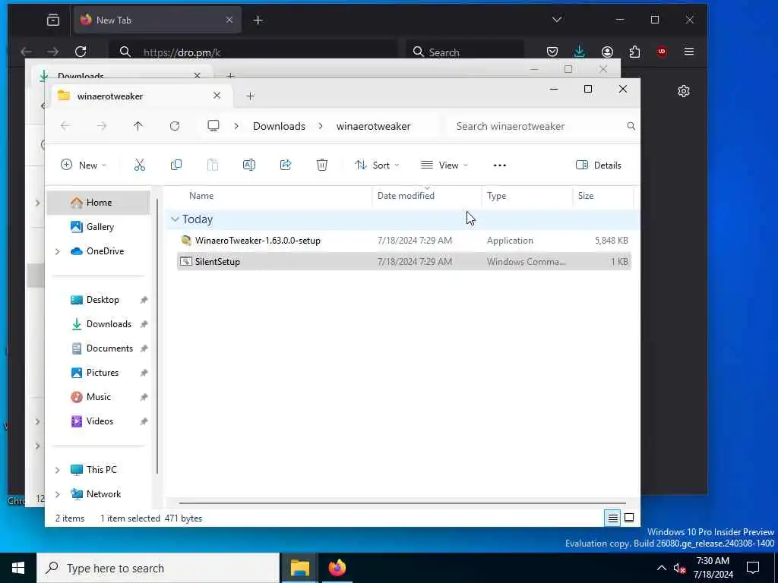The width and height of the screenshot is (778, 583).
Task: Open Firefox list all tabs chevron
Action: point(557,20)
